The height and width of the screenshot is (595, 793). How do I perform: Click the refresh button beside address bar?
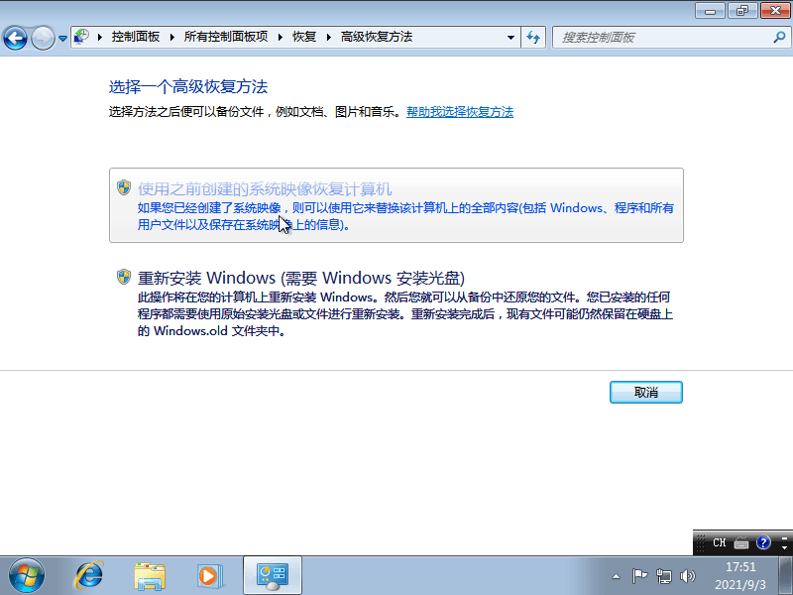click(x=534, y=38)
